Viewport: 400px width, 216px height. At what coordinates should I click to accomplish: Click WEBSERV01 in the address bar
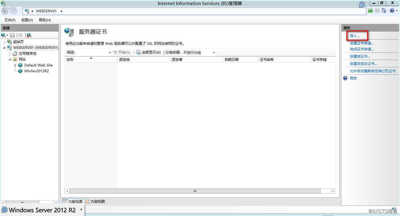point(46,11)
